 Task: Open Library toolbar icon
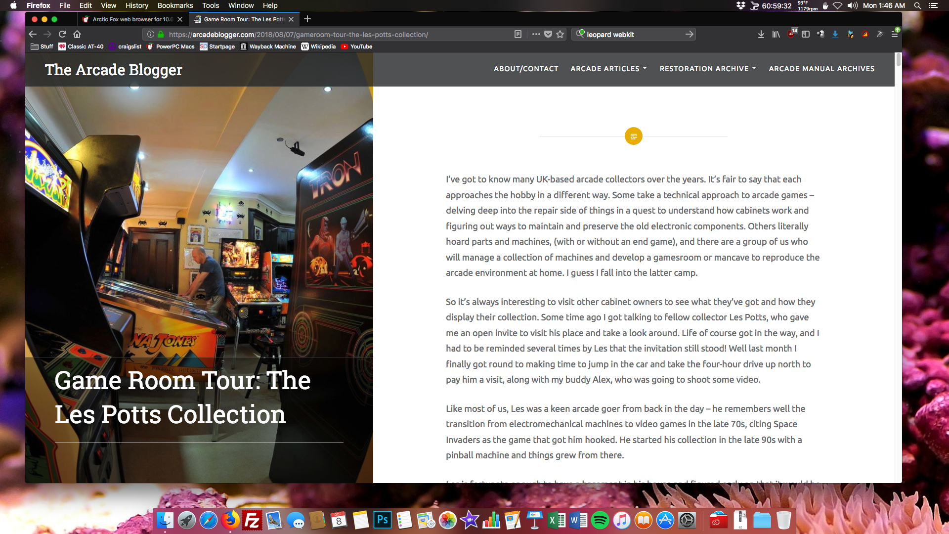[776, 34]
